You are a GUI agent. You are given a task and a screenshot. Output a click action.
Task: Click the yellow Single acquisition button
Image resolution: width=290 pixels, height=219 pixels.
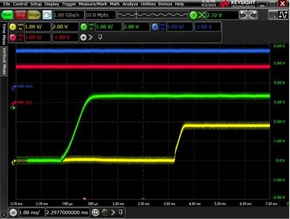(x=34, y=15)
